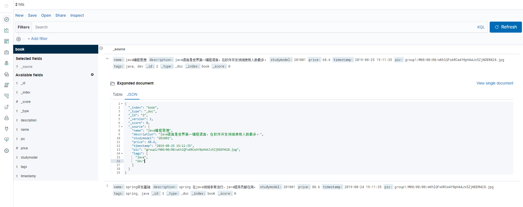Follow the View single document link
Image resolution: width=523 pixels, height=207 pixels.
coord(495,83)
